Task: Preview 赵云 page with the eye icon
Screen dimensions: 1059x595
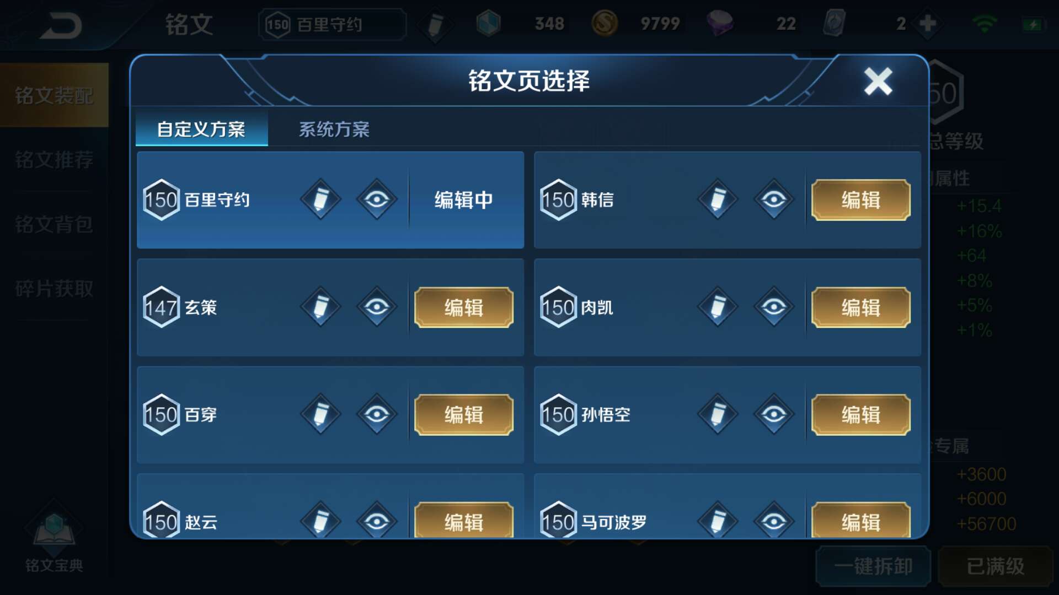Action: click(377, 520)
